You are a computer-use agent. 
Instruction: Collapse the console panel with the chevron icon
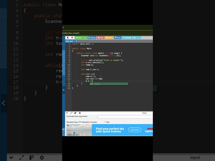click(x=67, y=113)
